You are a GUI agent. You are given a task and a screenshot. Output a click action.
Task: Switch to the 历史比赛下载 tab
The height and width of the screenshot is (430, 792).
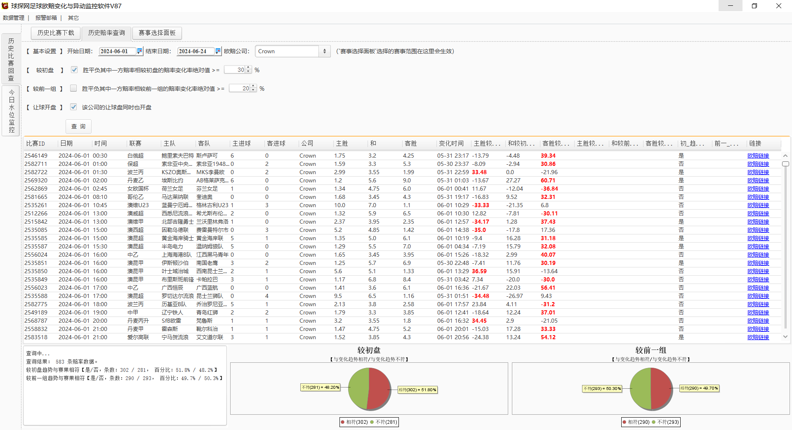[56, 33]
